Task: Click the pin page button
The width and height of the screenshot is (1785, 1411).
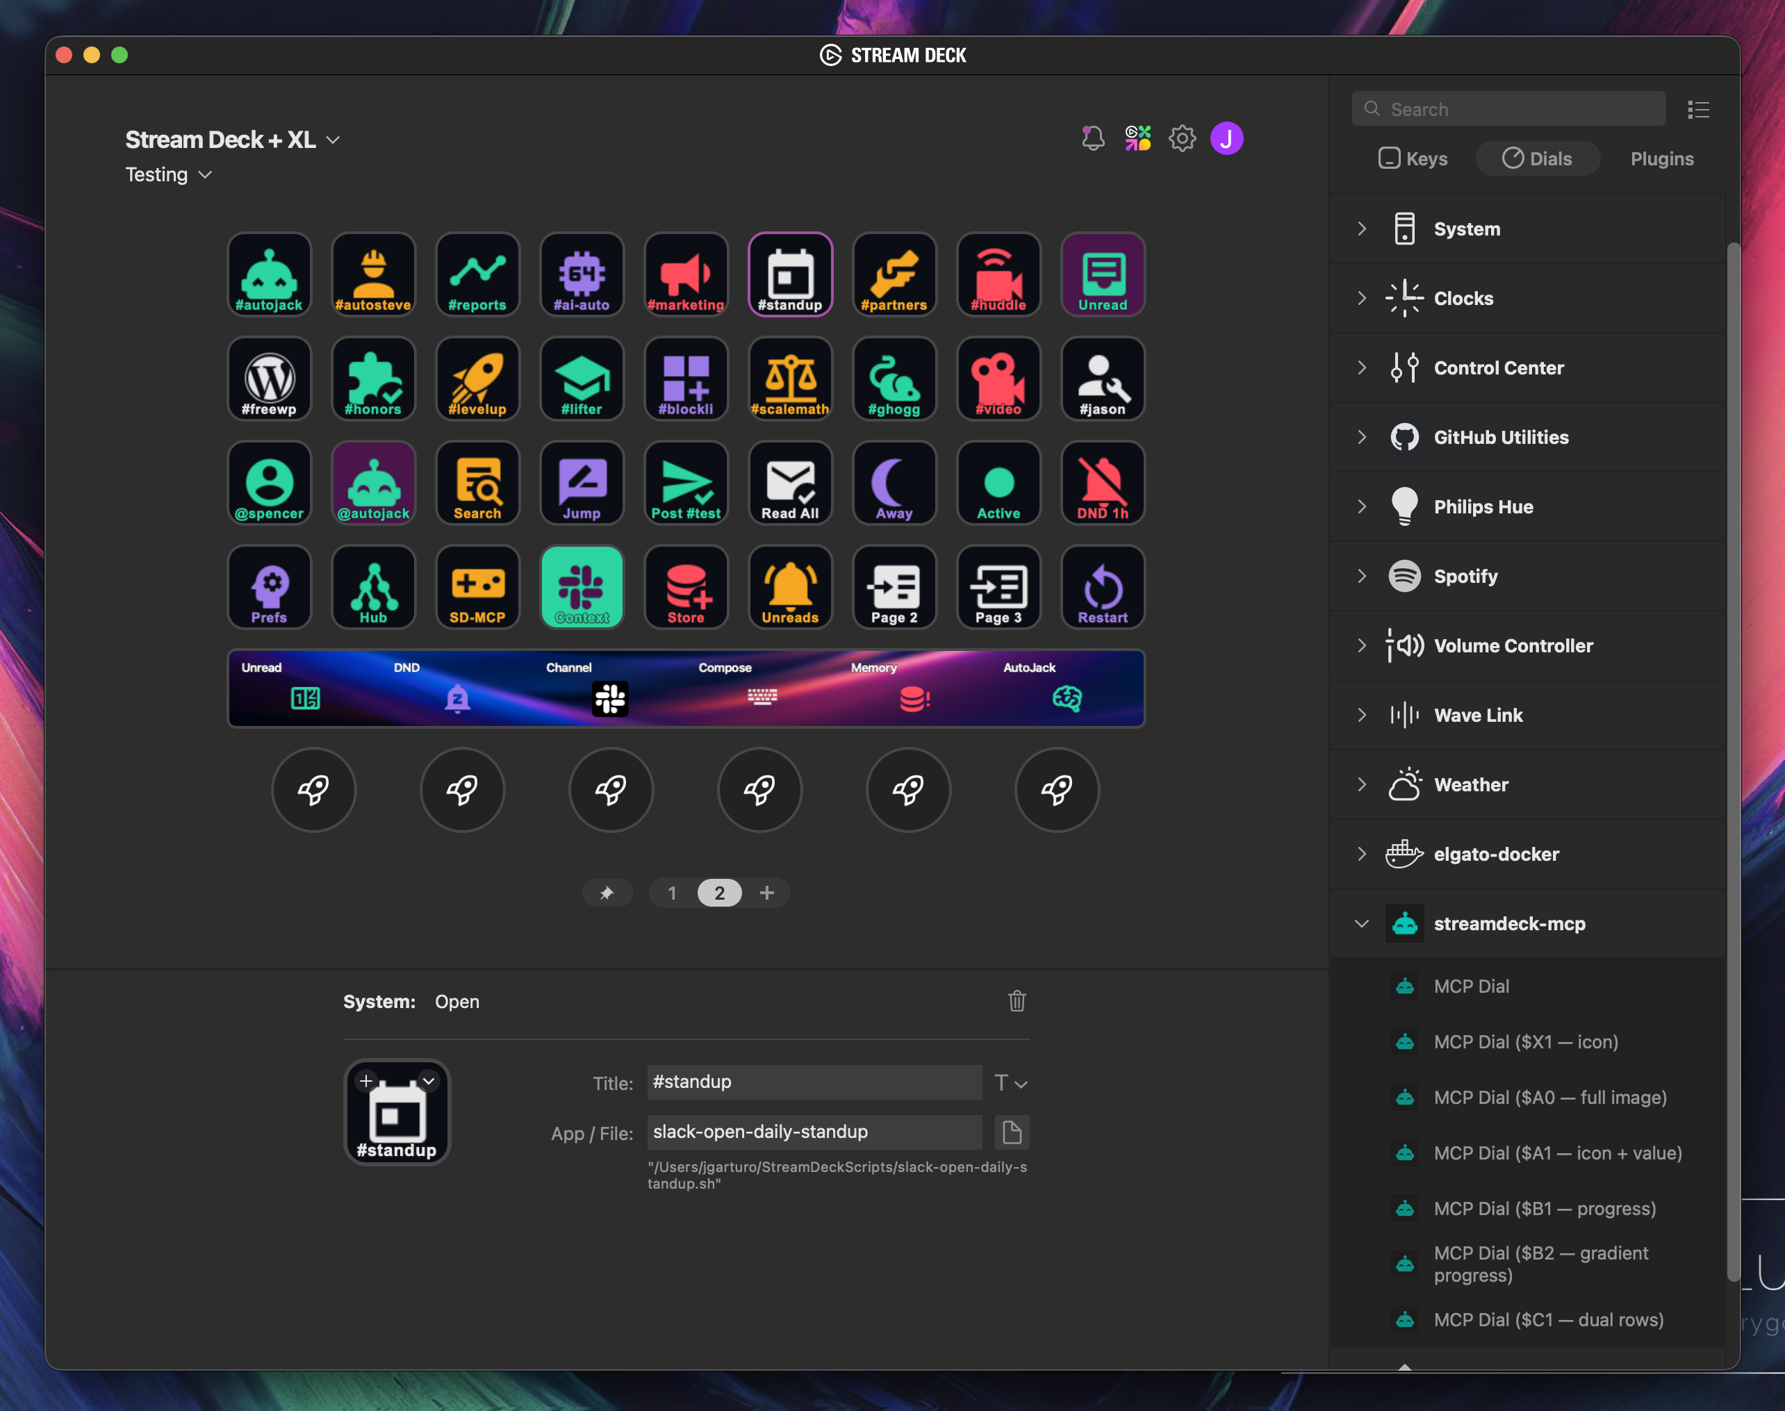Action: (607, 893)
